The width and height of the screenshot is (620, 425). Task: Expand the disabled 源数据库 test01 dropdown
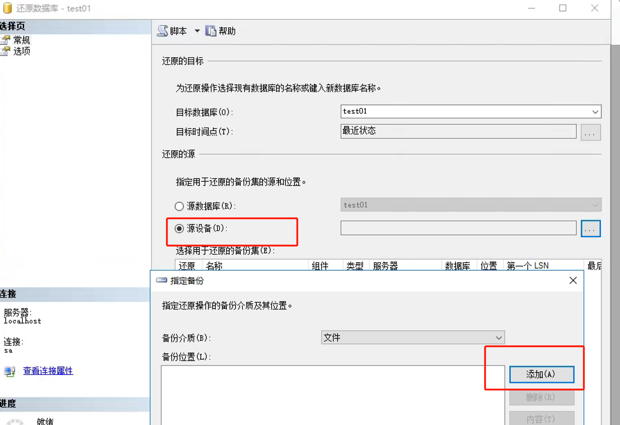(595, 205)
